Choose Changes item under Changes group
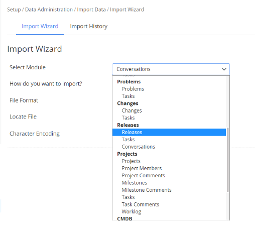The width and height of the screenshot is (255, 229). (x=132, y=110)
